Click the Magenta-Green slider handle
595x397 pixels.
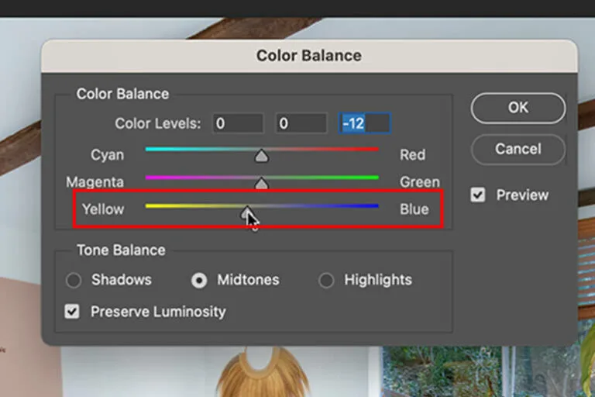pos(261,183)
